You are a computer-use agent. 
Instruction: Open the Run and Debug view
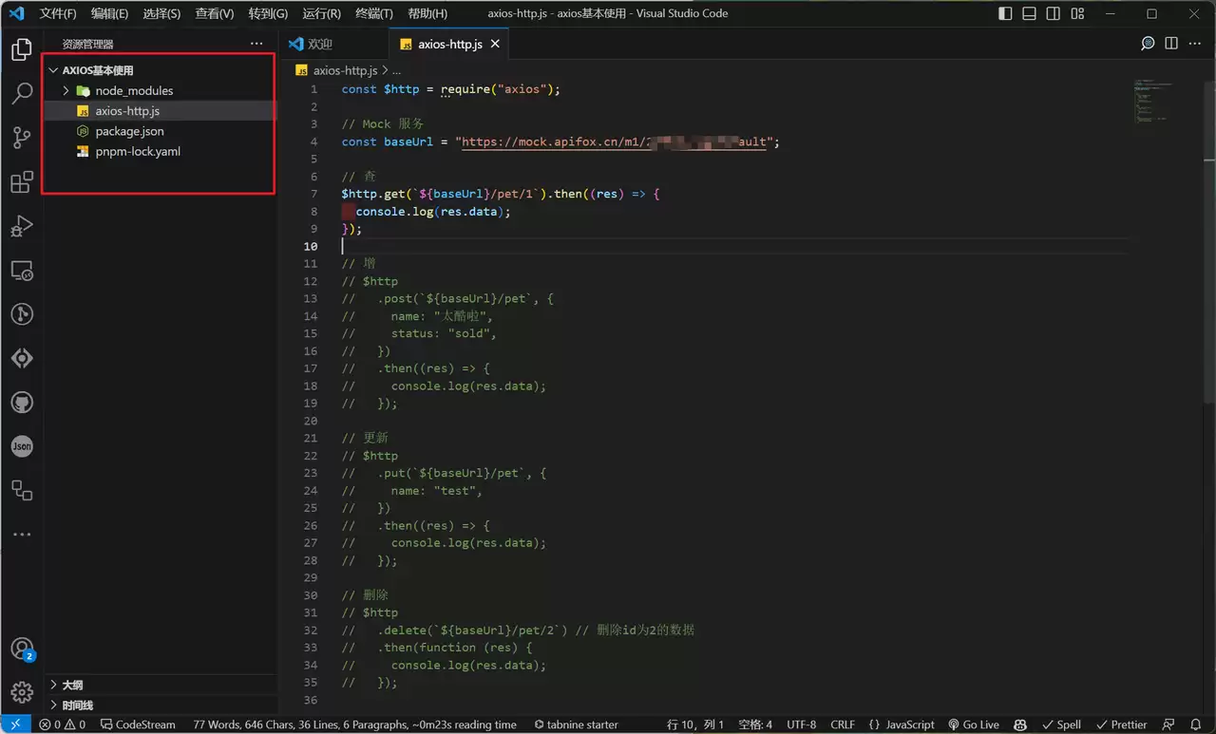click(x=22, y=227)
